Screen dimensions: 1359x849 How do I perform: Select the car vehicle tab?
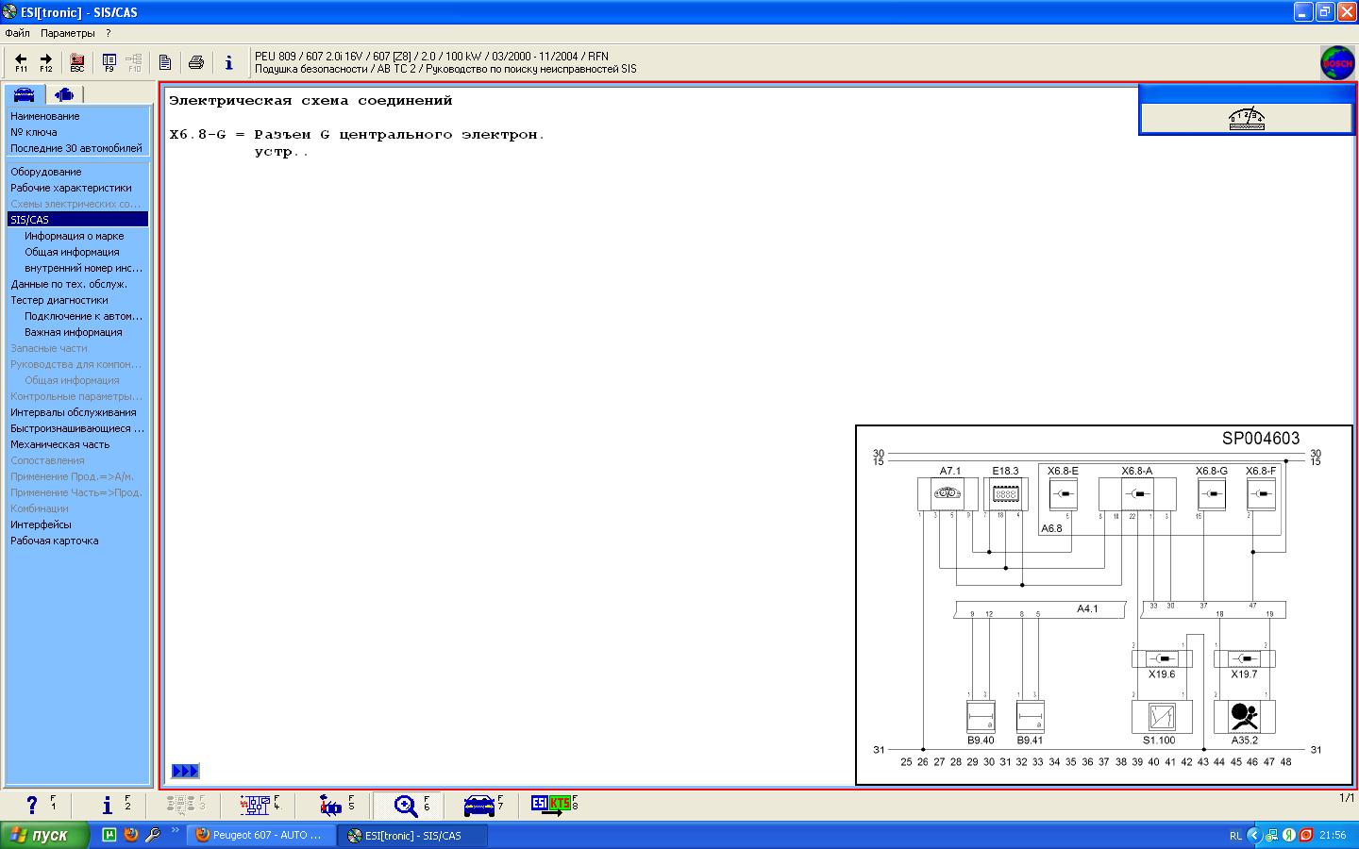(x=25, y=93)
